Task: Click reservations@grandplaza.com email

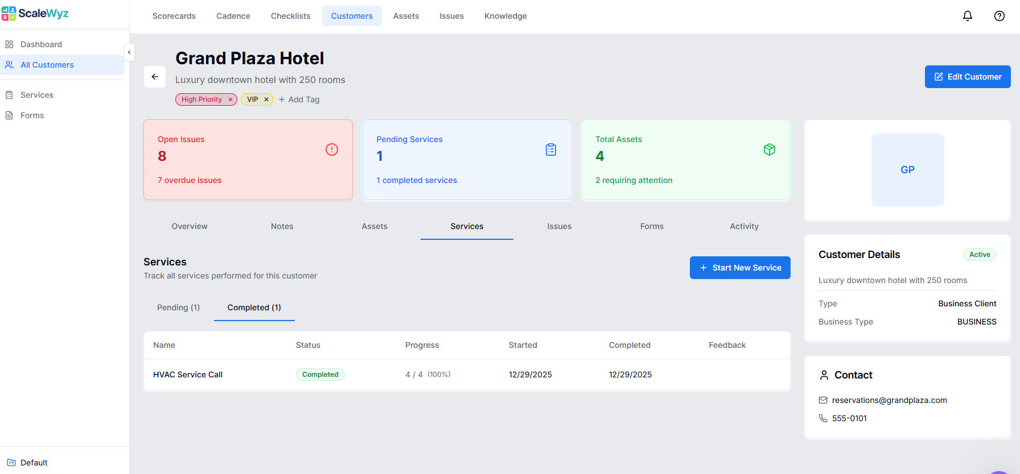Action: (x=890, y=400)
